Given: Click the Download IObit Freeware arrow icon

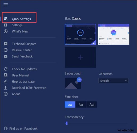Looking at the screenshot, I should tap(6, 88).
